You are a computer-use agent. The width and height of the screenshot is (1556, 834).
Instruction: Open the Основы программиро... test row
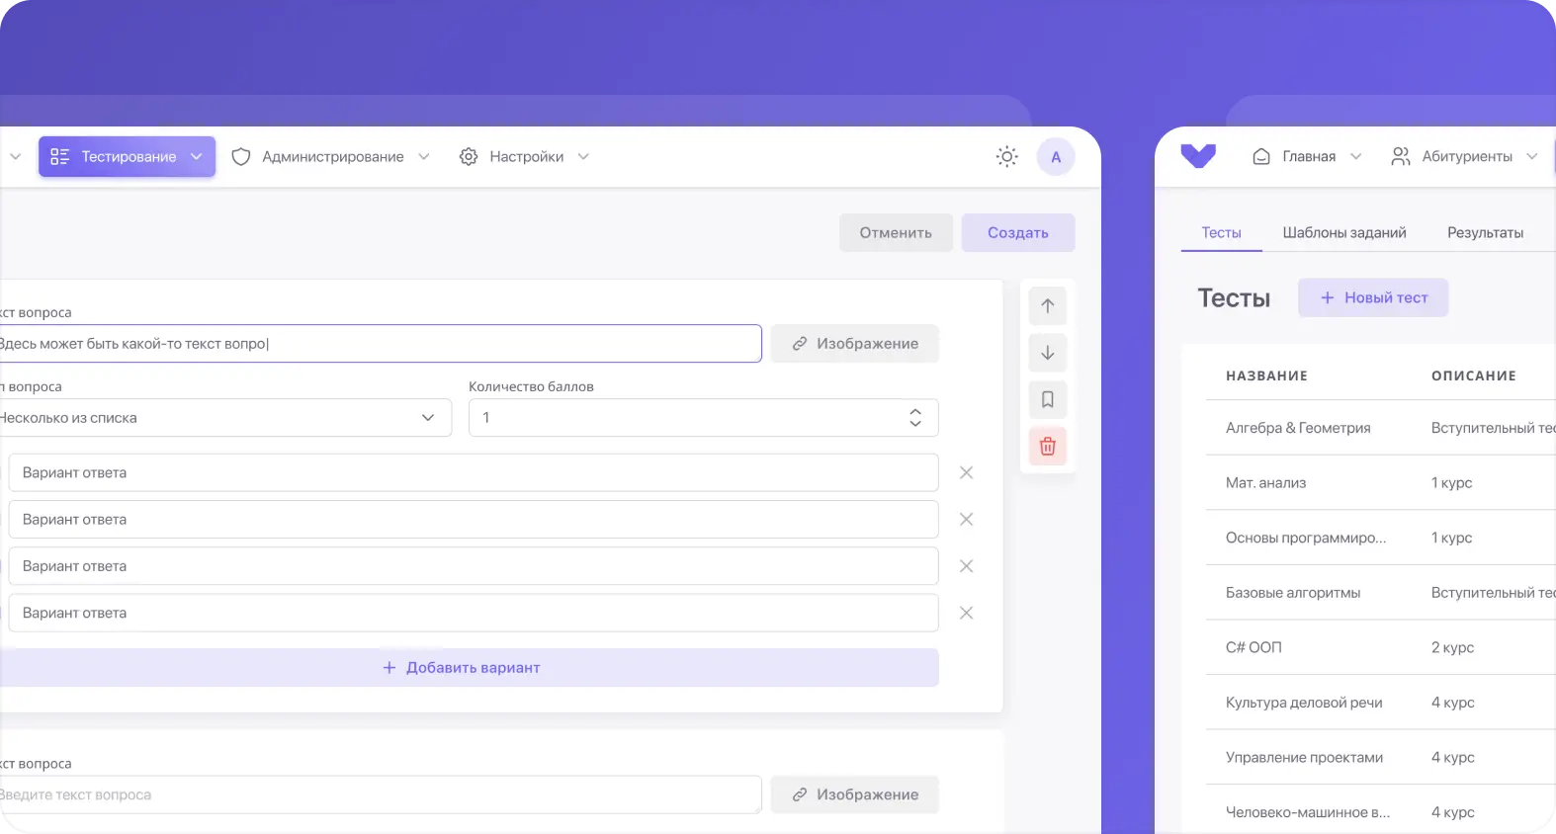click(1381, 538)
